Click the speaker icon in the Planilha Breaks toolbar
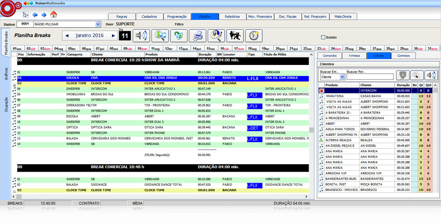 point(141,36)
